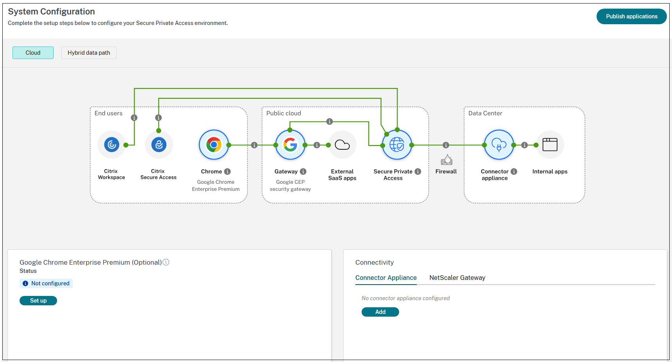Click the Publish applications button

[631, 16]
